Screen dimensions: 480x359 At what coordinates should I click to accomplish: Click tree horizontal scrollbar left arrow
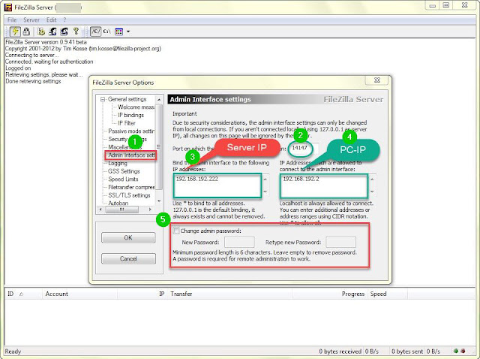(x=100, y=210)
